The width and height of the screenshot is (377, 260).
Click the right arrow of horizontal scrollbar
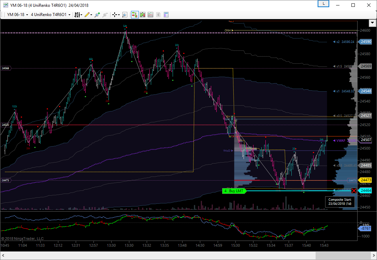[x=374, y=256]
